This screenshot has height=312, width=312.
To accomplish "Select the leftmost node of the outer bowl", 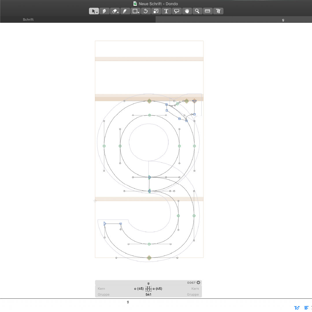I will point(104,146).
